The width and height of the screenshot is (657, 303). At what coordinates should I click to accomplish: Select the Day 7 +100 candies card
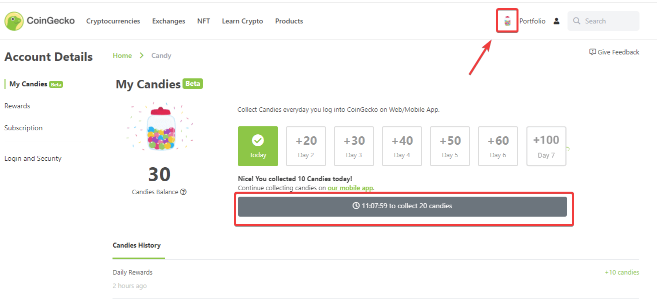click(546, 146)
